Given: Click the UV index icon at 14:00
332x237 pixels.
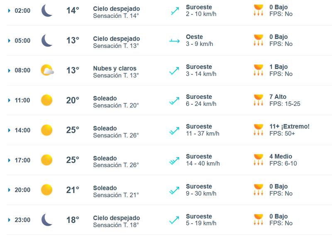Looking at the screenshot, I should click(259, 130).
